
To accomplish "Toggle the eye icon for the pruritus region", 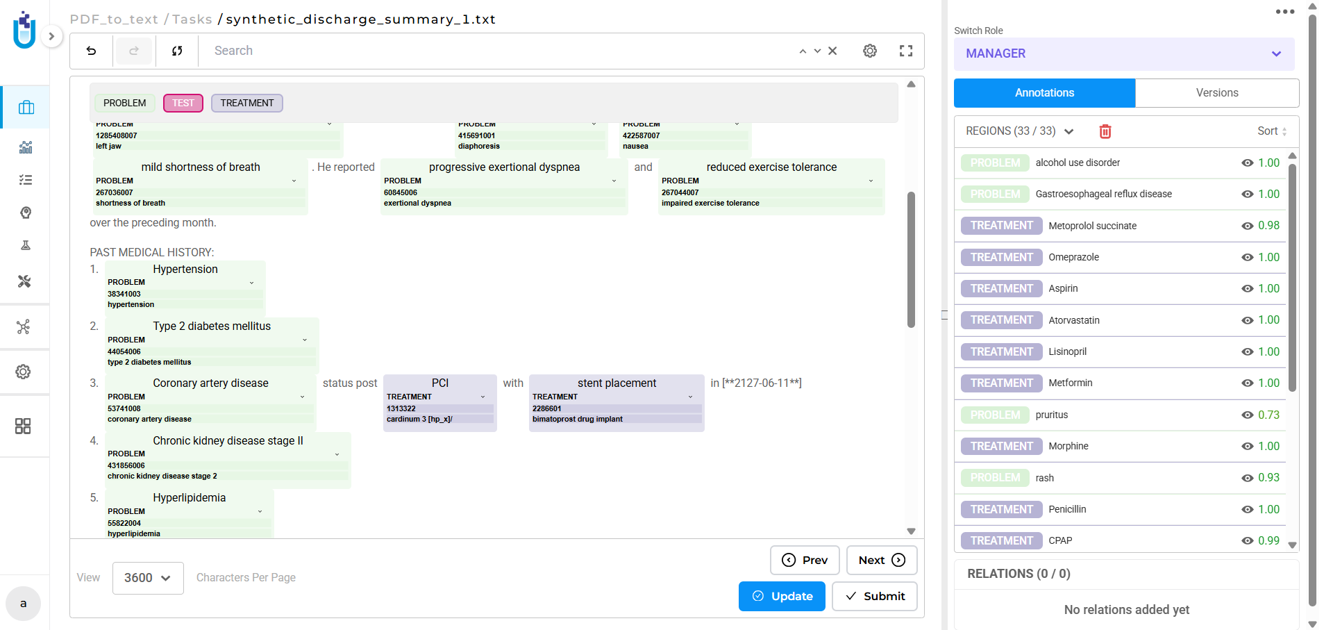I will [1247, 415].
